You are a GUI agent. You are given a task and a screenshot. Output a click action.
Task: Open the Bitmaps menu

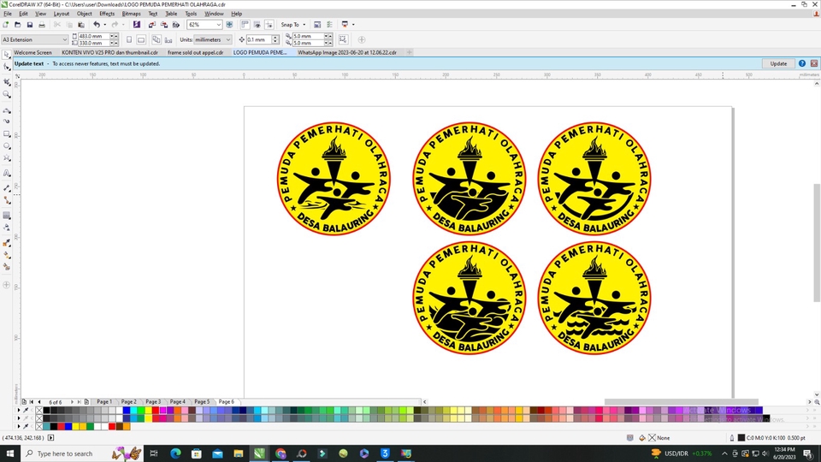[x=131, y=14]
